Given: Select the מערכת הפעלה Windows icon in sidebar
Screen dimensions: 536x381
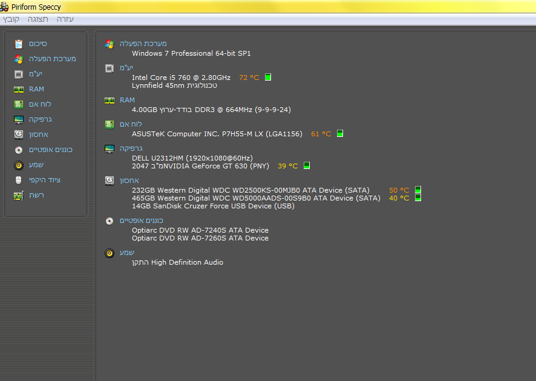Looking at the screenshot, I should (19, 59).
